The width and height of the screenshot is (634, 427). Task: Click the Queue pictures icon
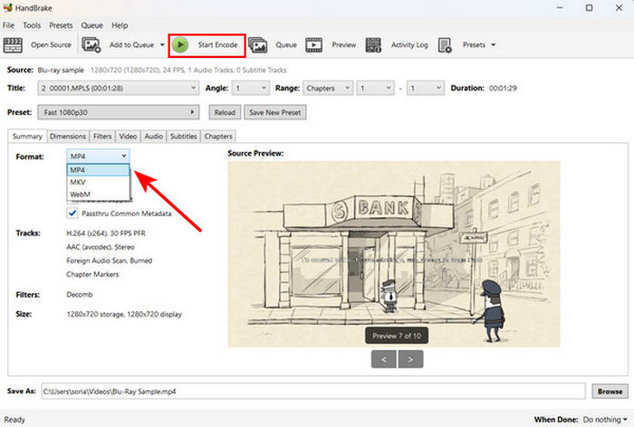point(257,45)
